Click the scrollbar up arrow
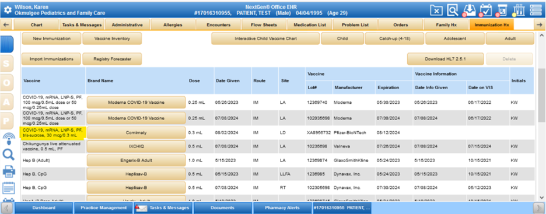The image size is (546, 214). coord(541,36)
